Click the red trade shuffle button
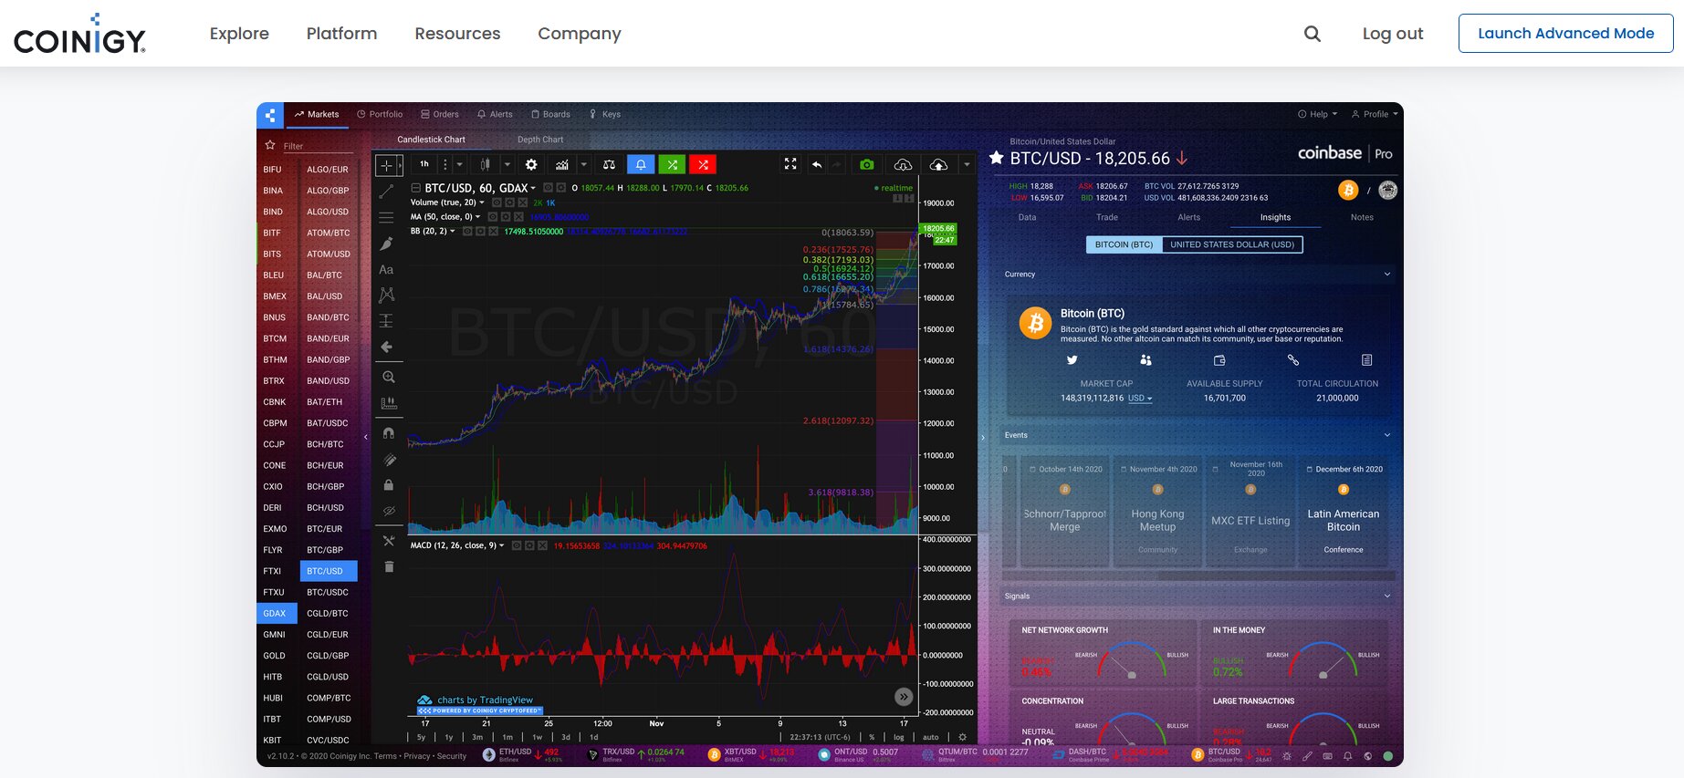The image size is (1684, 778). pos(703,164)
